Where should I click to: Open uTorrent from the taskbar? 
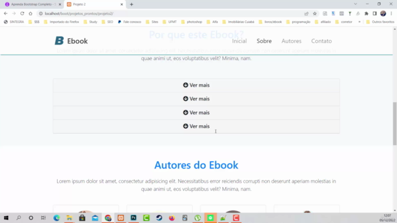[197, 217]
